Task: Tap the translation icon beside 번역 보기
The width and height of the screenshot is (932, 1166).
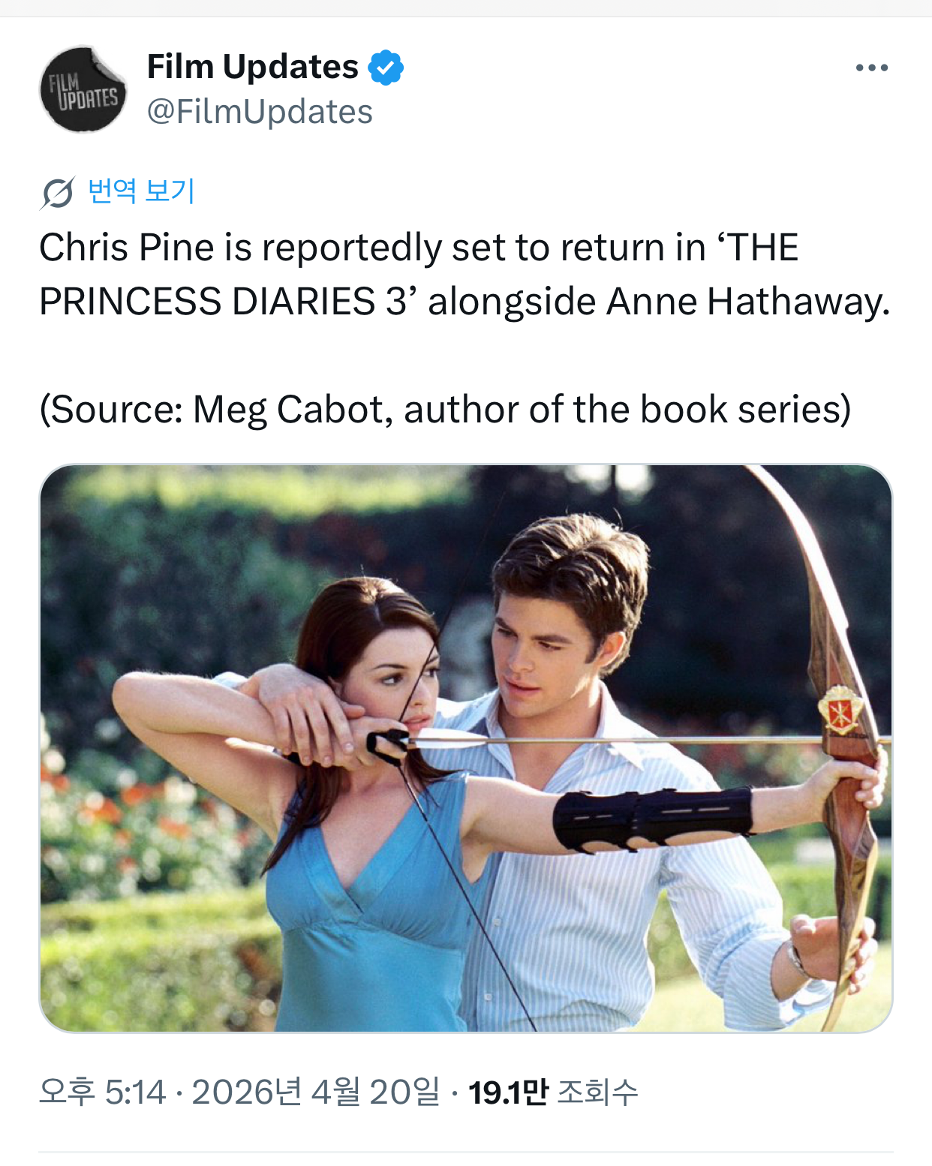Action: pyautogui.click(x=58, y=193)
